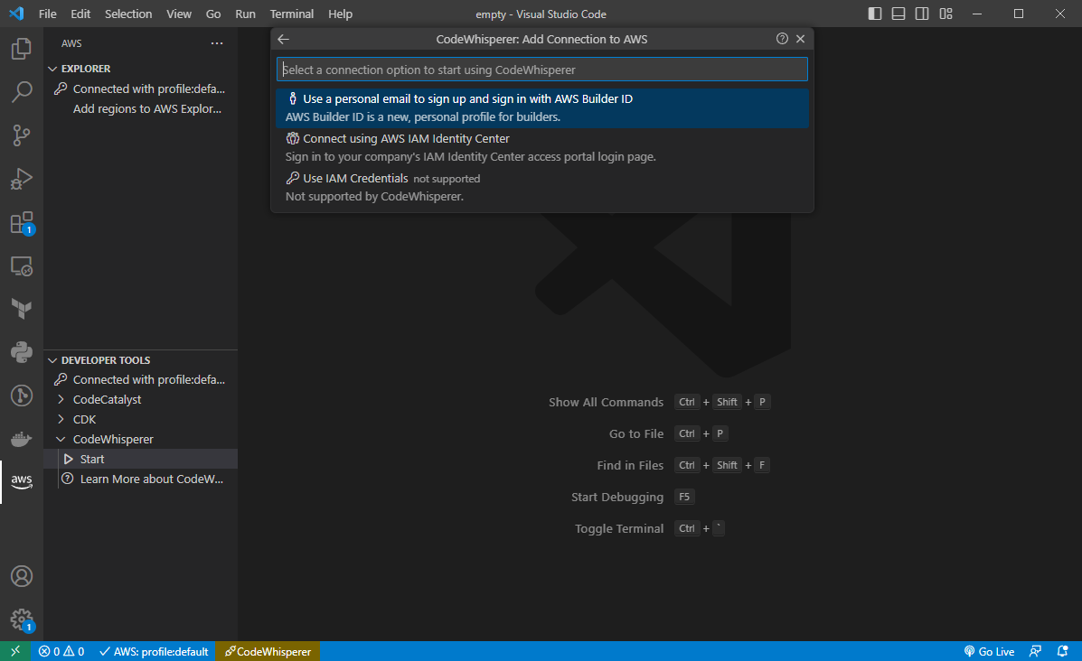Click the Go Live status bar button
The width and height of the screenshot is (1082, 661).
[x=989, y=651]
